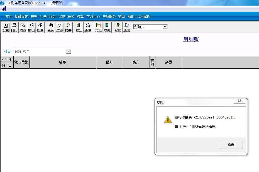Open the 窗口 menu
The height and width of the screenshot is (172, 259).
pos(122,16)
